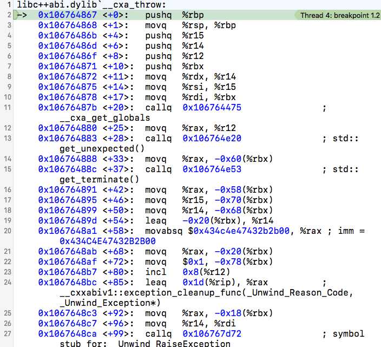
Task: Click the Thread 4: breakpoint 1.2 annotation
Action: tap(340, 15)
